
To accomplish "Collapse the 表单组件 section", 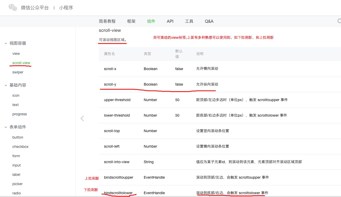I will coord(6,127).
